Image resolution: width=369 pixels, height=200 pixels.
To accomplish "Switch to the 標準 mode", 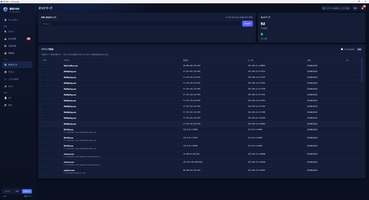I will tap(17, 191).
